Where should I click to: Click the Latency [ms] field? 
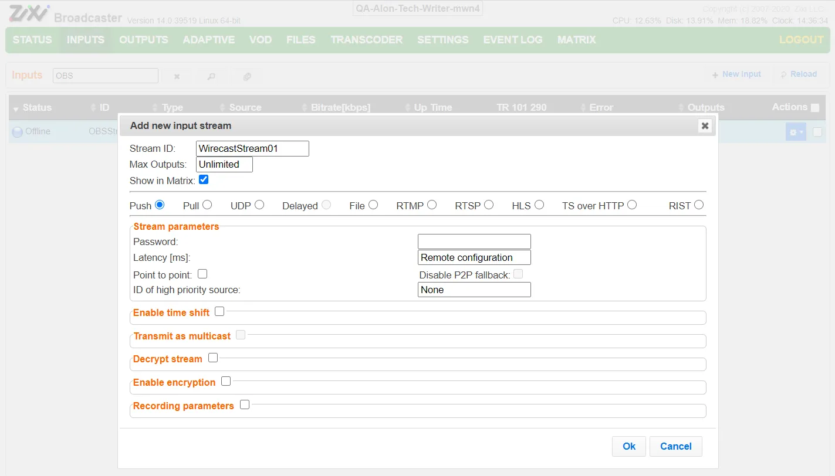(x=474, y=257)
